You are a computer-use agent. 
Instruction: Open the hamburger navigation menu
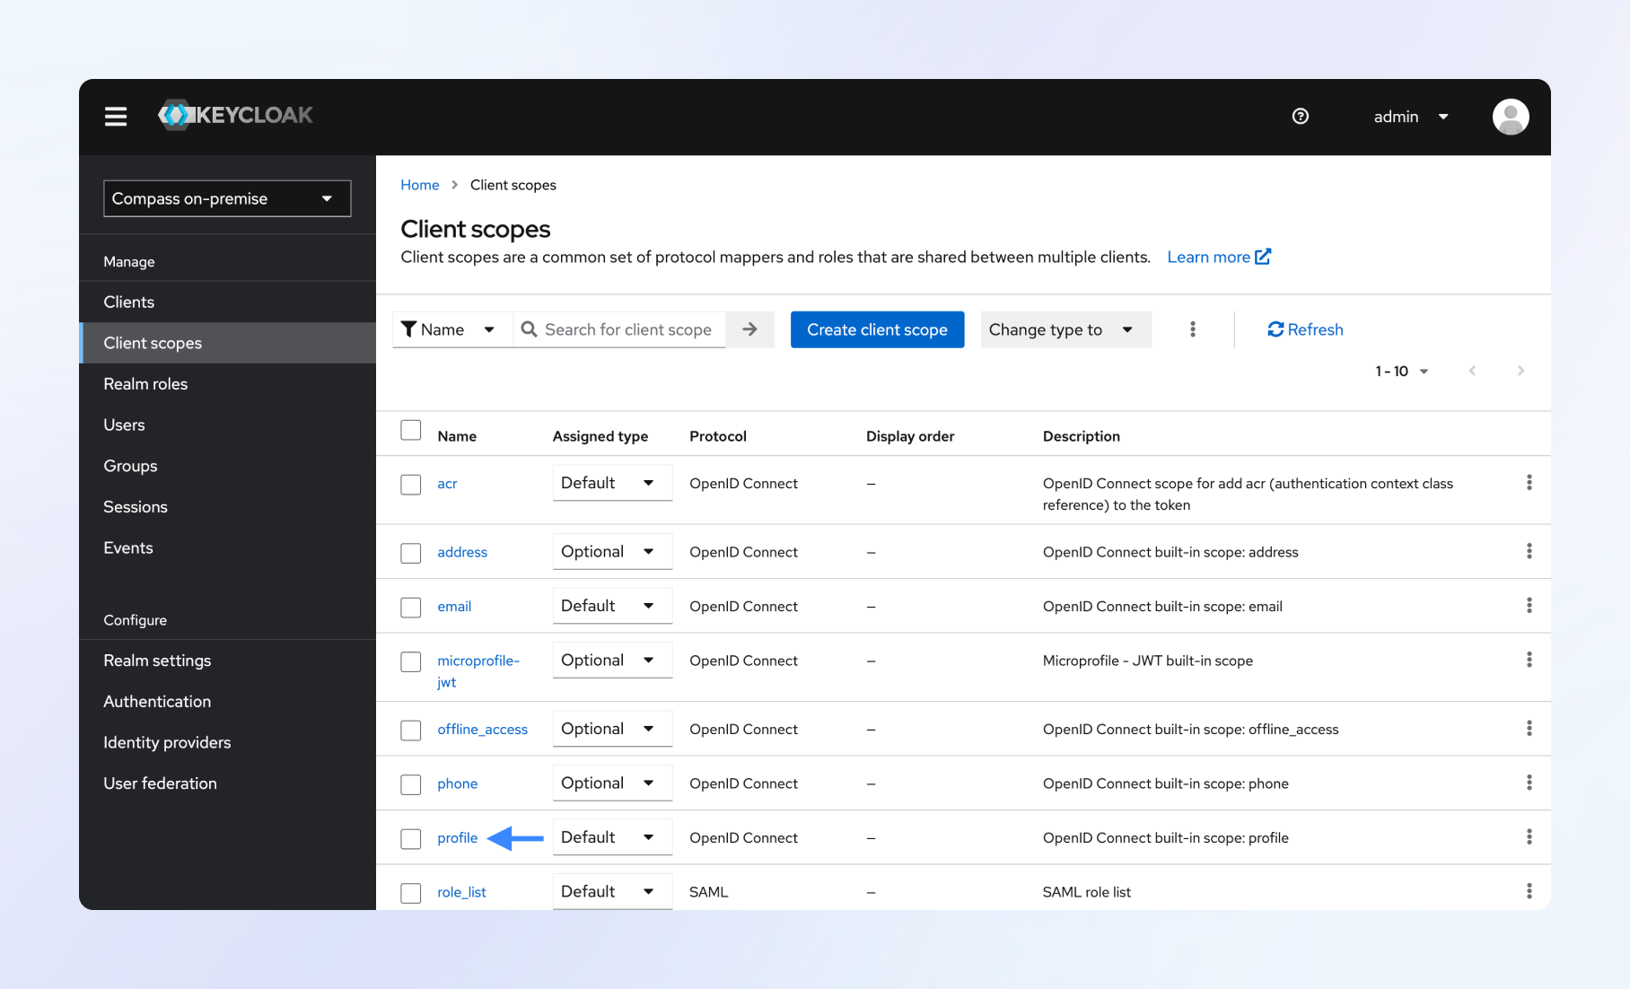pyautogui.click(x=116, y=117)
